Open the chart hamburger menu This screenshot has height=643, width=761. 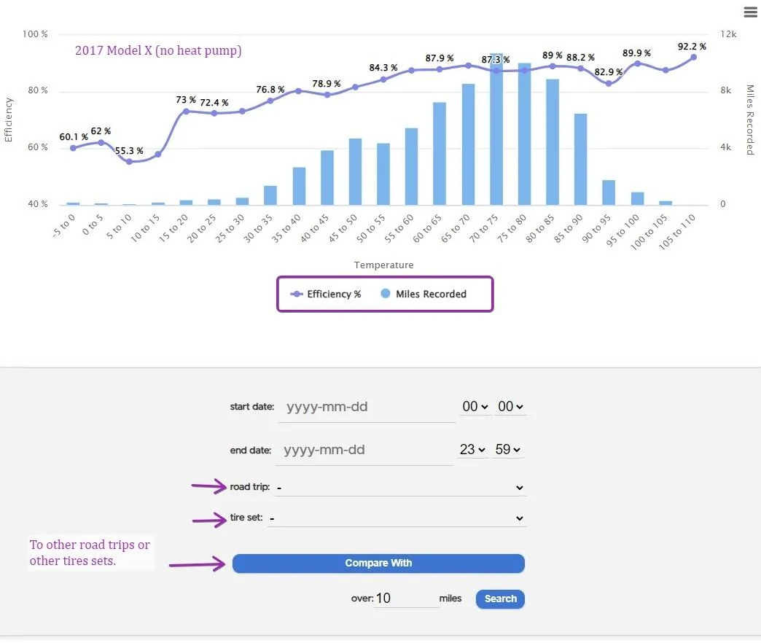[x=750, y=12]
